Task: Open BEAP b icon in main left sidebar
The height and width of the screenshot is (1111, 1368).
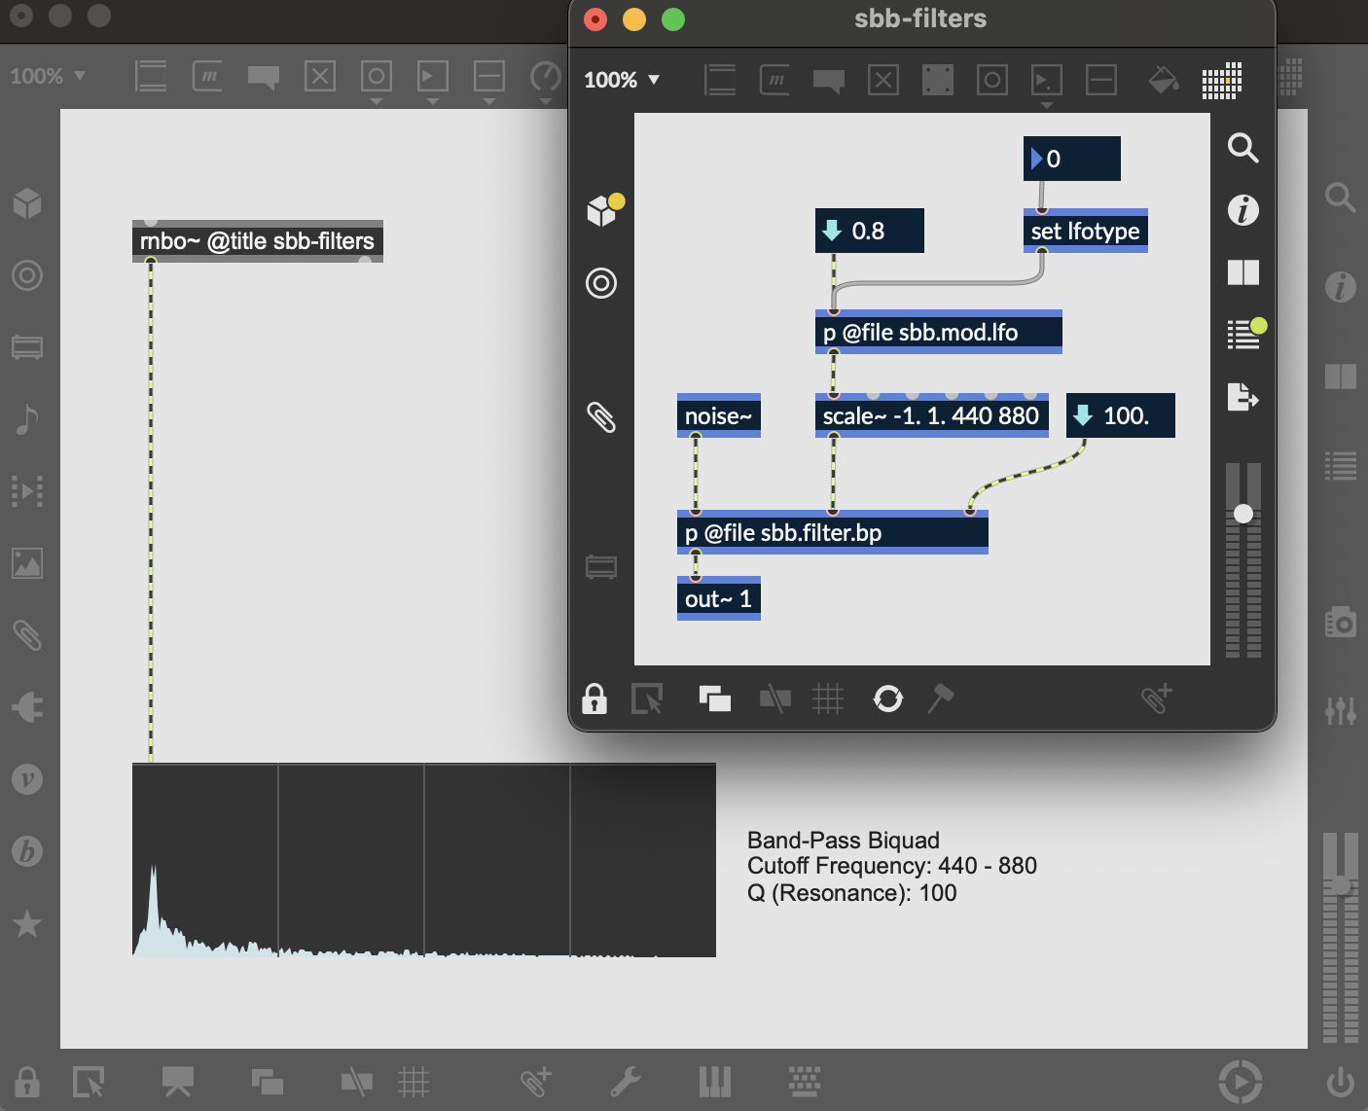Action: point(27,851)
